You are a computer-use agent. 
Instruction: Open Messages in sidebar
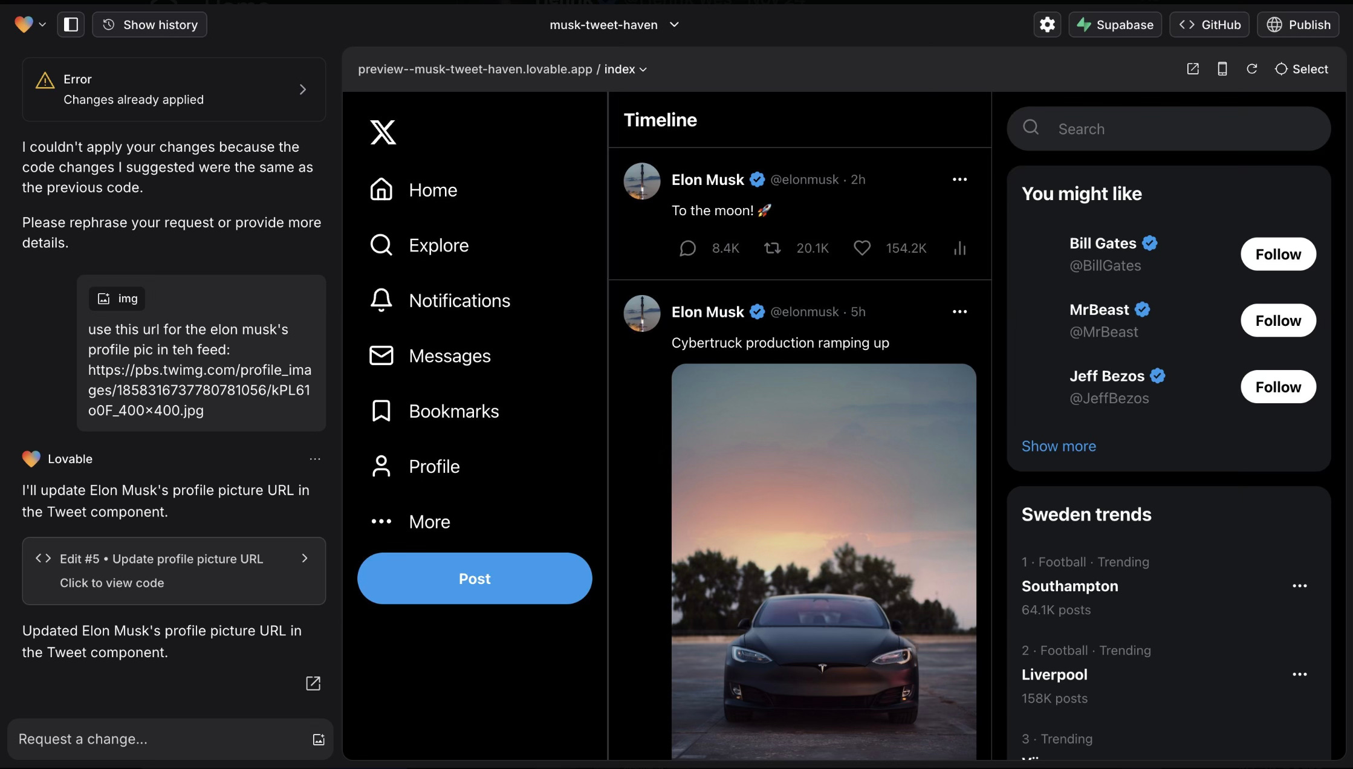430,355
